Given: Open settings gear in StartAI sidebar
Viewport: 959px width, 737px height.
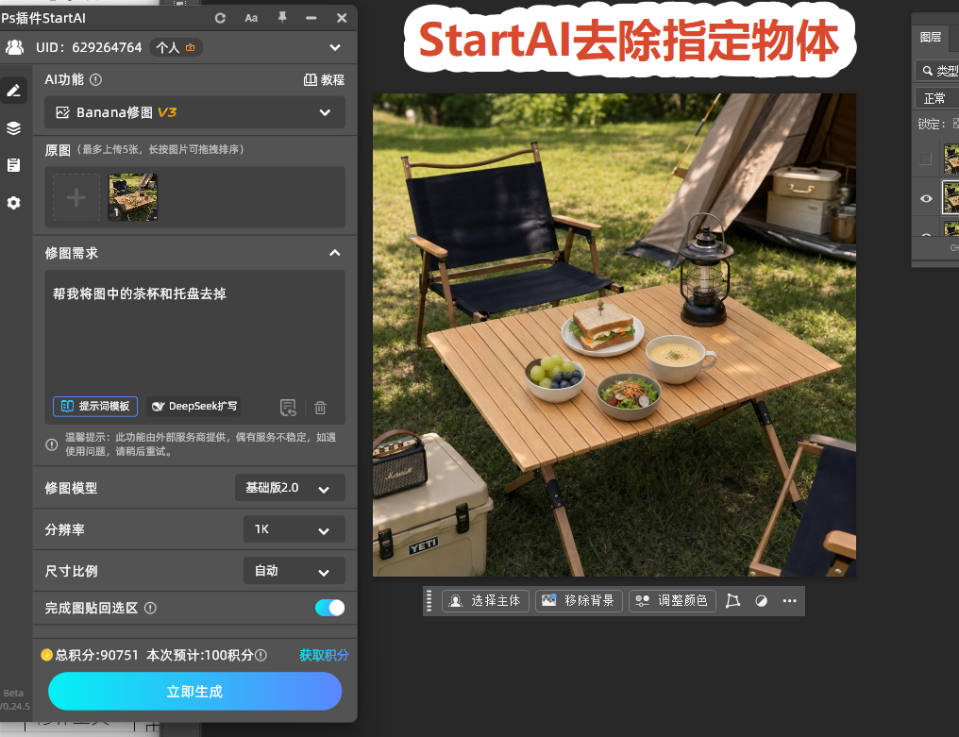Looking at the screenshot, I should (13, 203).
